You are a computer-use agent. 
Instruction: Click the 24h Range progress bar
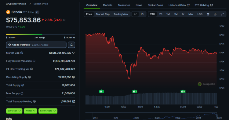click(41, 34)
